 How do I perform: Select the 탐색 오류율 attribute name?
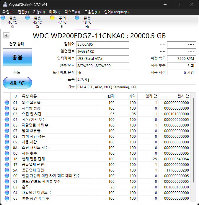(x=31, y=131)
